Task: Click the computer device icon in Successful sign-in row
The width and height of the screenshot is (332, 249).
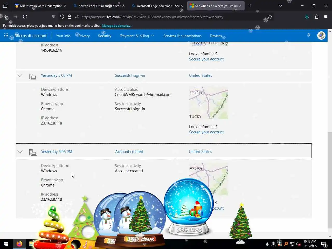Action: [33, 77]
